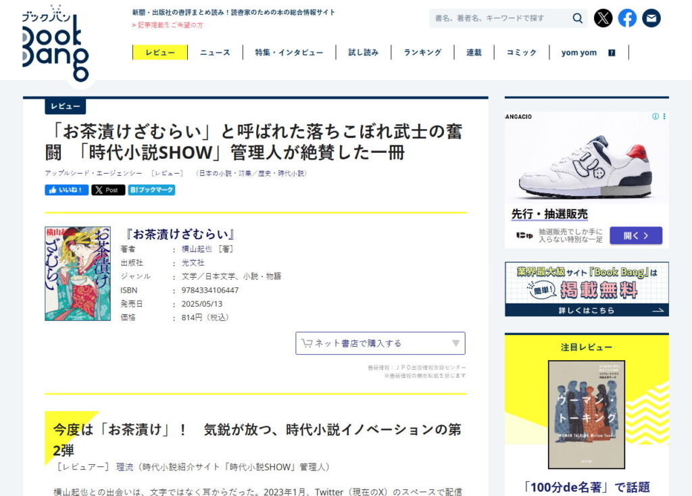The width and height of the screenshot is (692, 496).
Task: Open the mail contact icon
Action: click(651, 18)
